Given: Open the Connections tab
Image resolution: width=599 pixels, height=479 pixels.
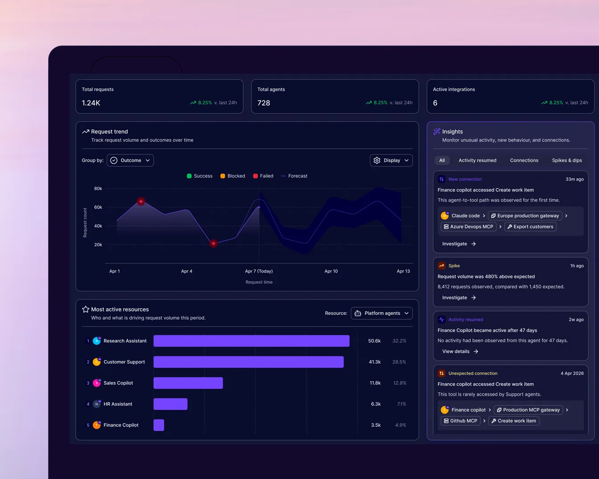Looking at the screenshot, I should point(524,161).
